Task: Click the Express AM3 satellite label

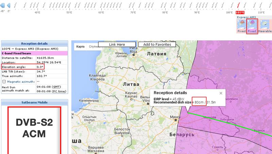Action: (246, 17)
